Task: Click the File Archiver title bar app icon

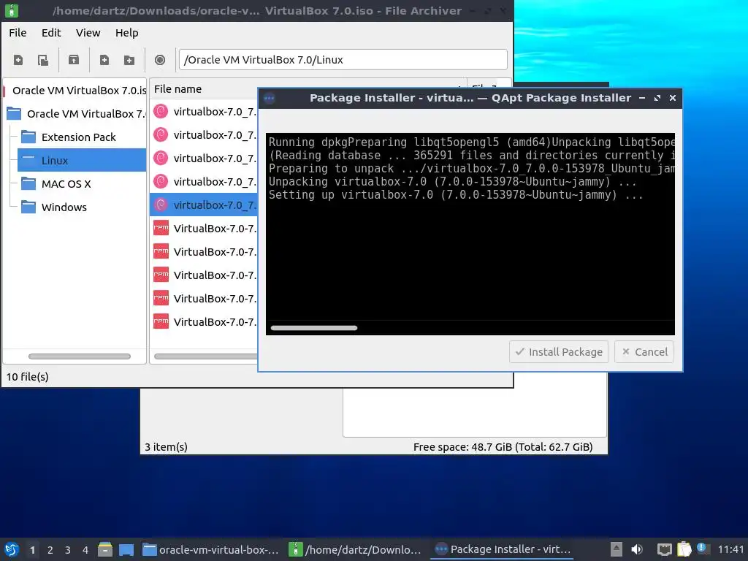Action: point(12,10)
